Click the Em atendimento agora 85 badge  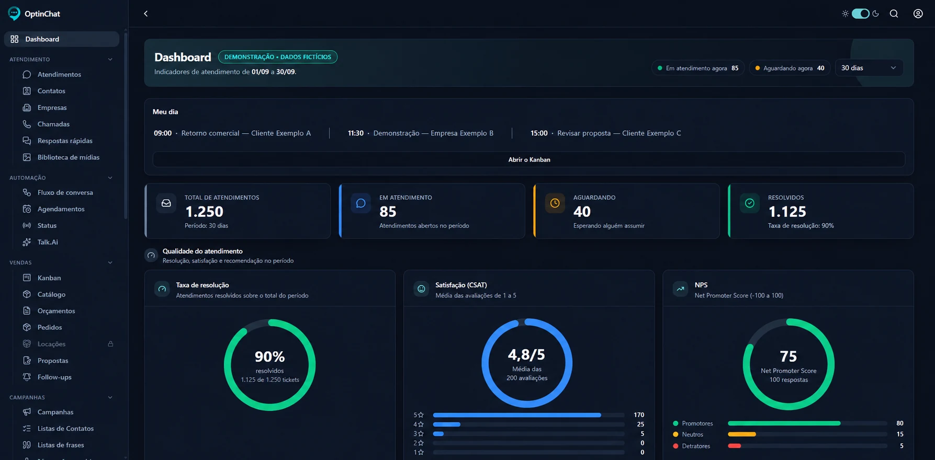698,68
